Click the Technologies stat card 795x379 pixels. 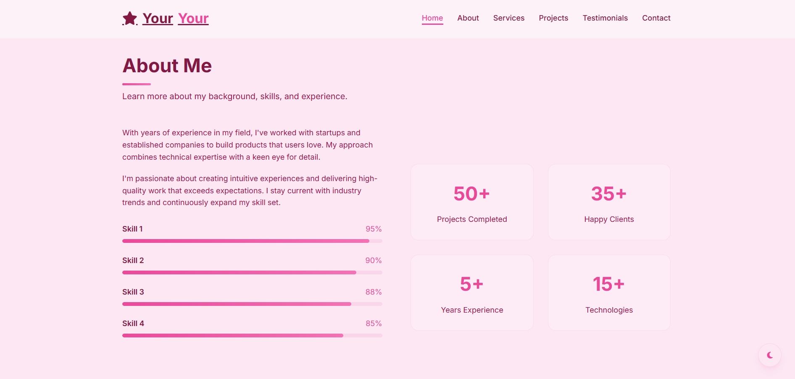click(x=609, y=293)
